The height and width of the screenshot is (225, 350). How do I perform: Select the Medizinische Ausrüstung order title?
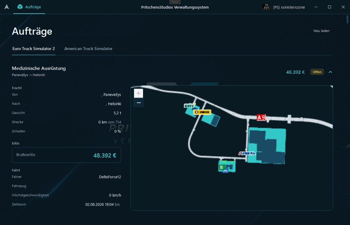[39, 68]
